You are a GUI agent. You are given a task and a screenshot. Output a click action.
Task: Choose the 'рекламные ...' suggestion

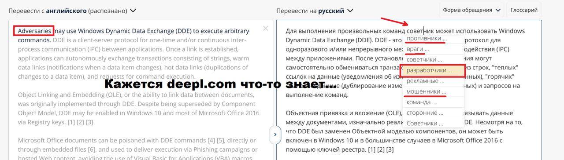pyautogui.click(x=425, y=81)
